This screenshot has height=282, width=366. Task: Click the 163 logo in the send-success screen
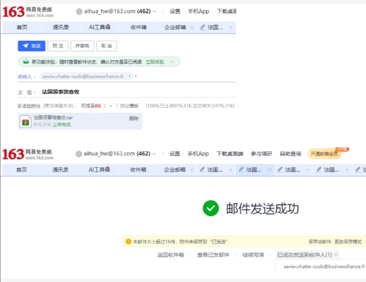click(x=13, y=154)
